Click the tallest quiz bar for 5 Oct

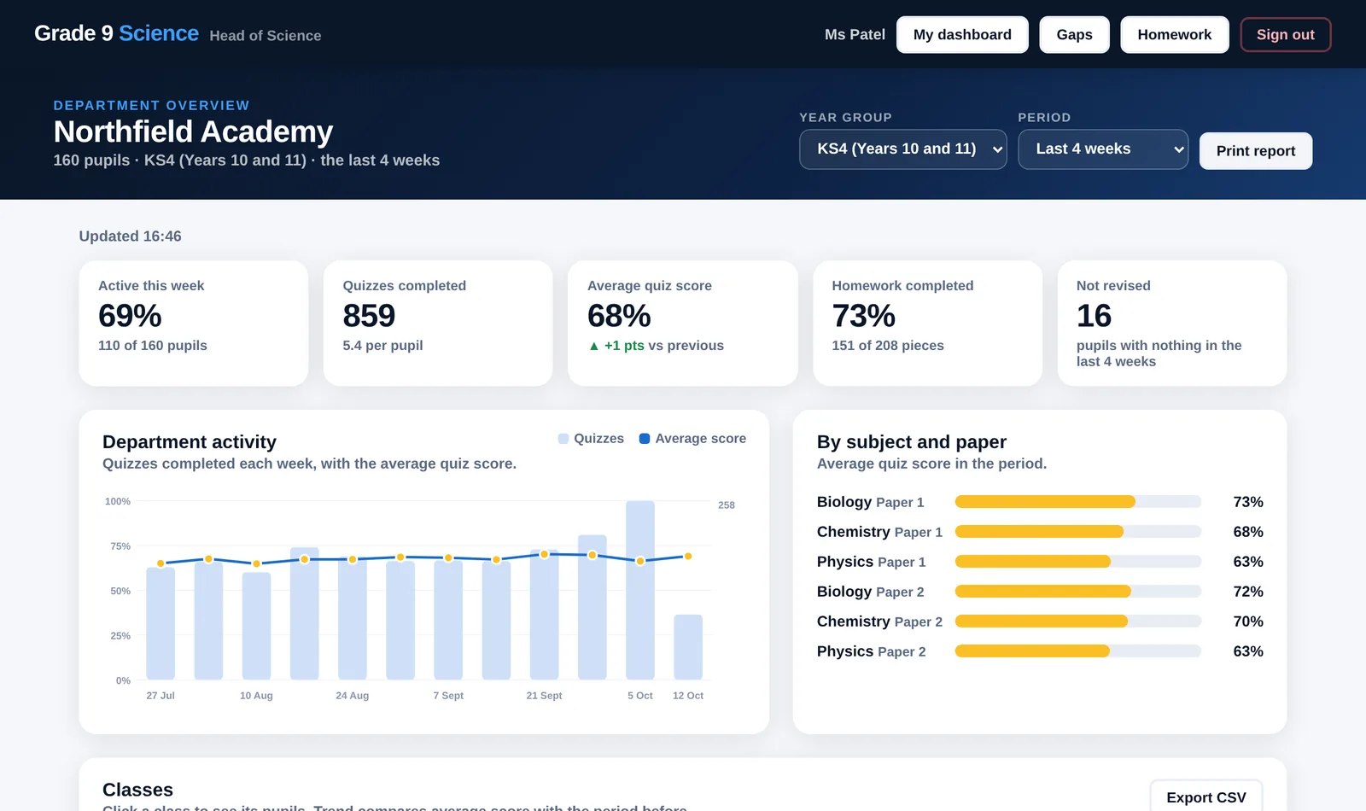click(x=640, y=591)
